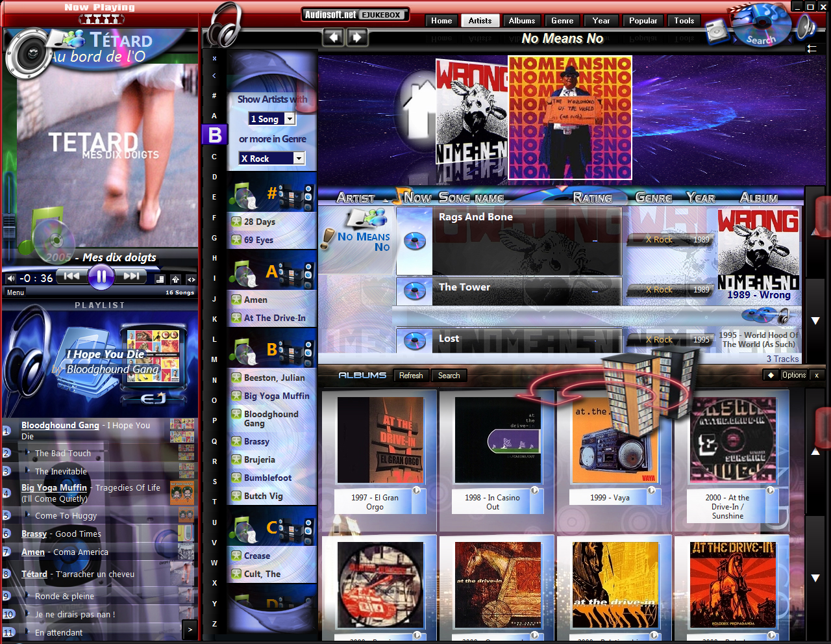831x644 pixels.
Task: Click the disc icon beside Rags And Bone
Action: [414, 242]
